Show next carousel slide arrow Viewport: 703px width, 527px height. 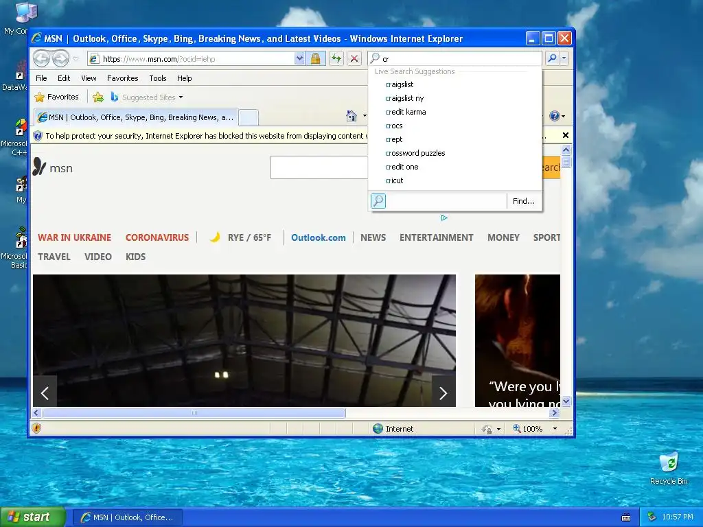(x=443, y=393)
